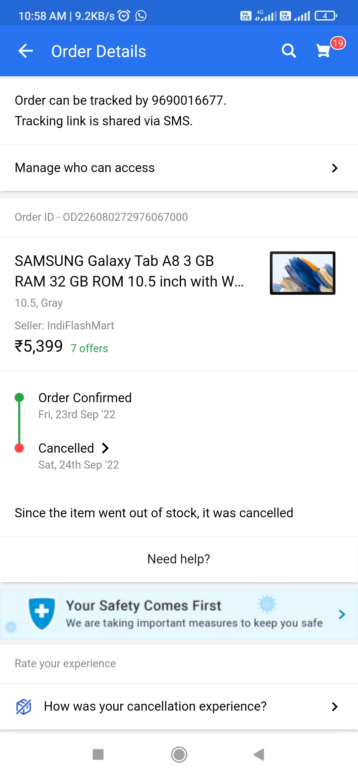The width and height of the screenshot is (358, 776).
Task: Tap SAMSUNG Galaxy Tab A8 product title
Action: coord(129,271)
